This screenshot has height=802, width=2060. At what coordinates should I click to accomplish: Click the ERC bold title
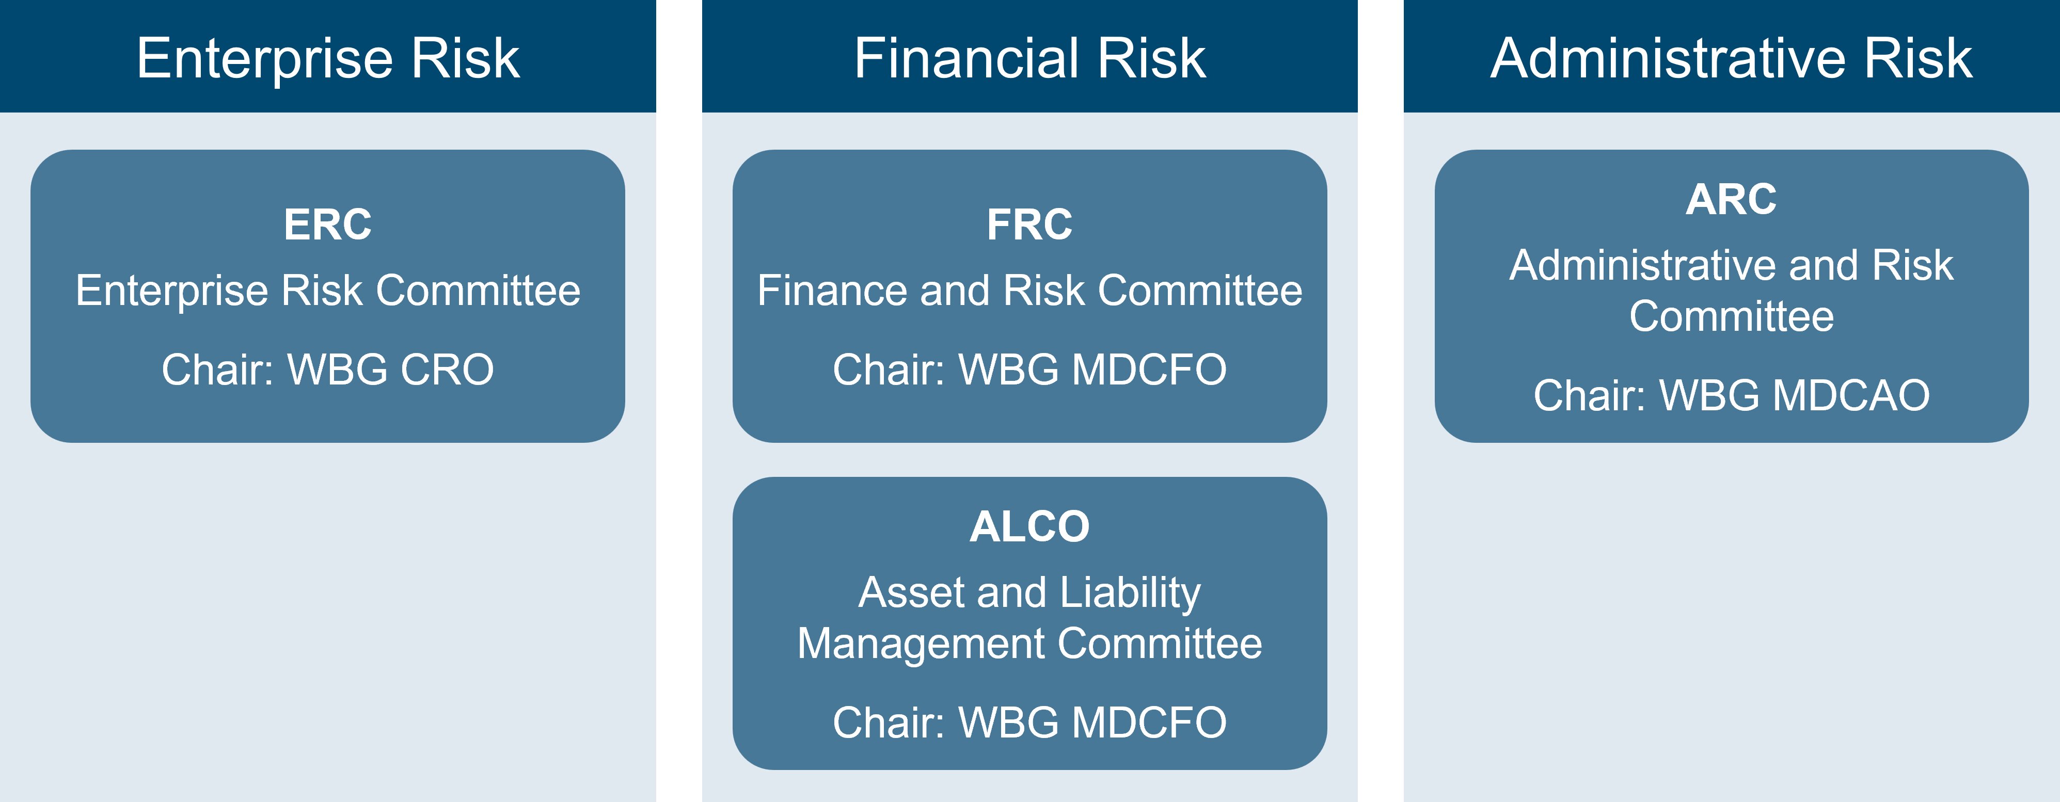[328, 224]
